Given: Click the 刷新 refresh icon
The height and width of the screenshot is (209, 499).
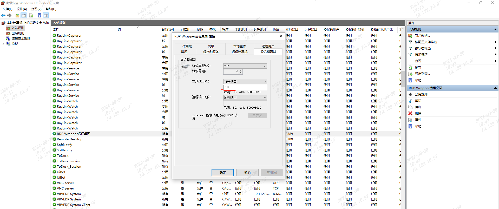Looking at the screenshot, I should [x=410, y=68].
